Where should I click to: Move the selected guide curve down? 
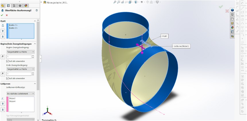[3, 110]
